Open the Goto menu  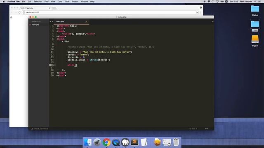(x=60, y=2)
